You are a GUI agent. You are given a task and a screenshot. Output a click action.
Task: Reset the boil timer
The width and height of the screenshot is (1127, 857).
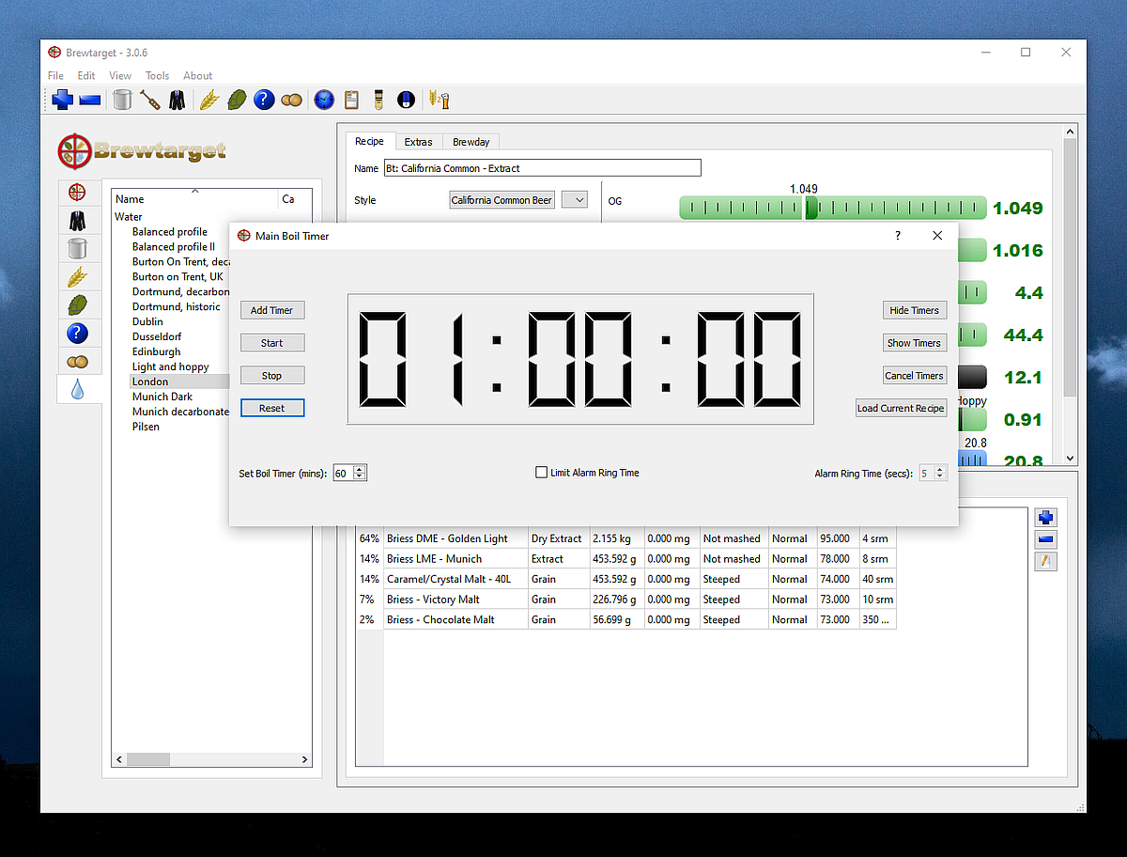tap(272, 409)
